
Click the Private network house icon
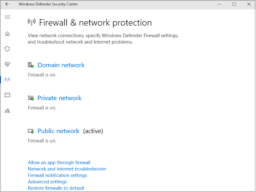(31, 98)
